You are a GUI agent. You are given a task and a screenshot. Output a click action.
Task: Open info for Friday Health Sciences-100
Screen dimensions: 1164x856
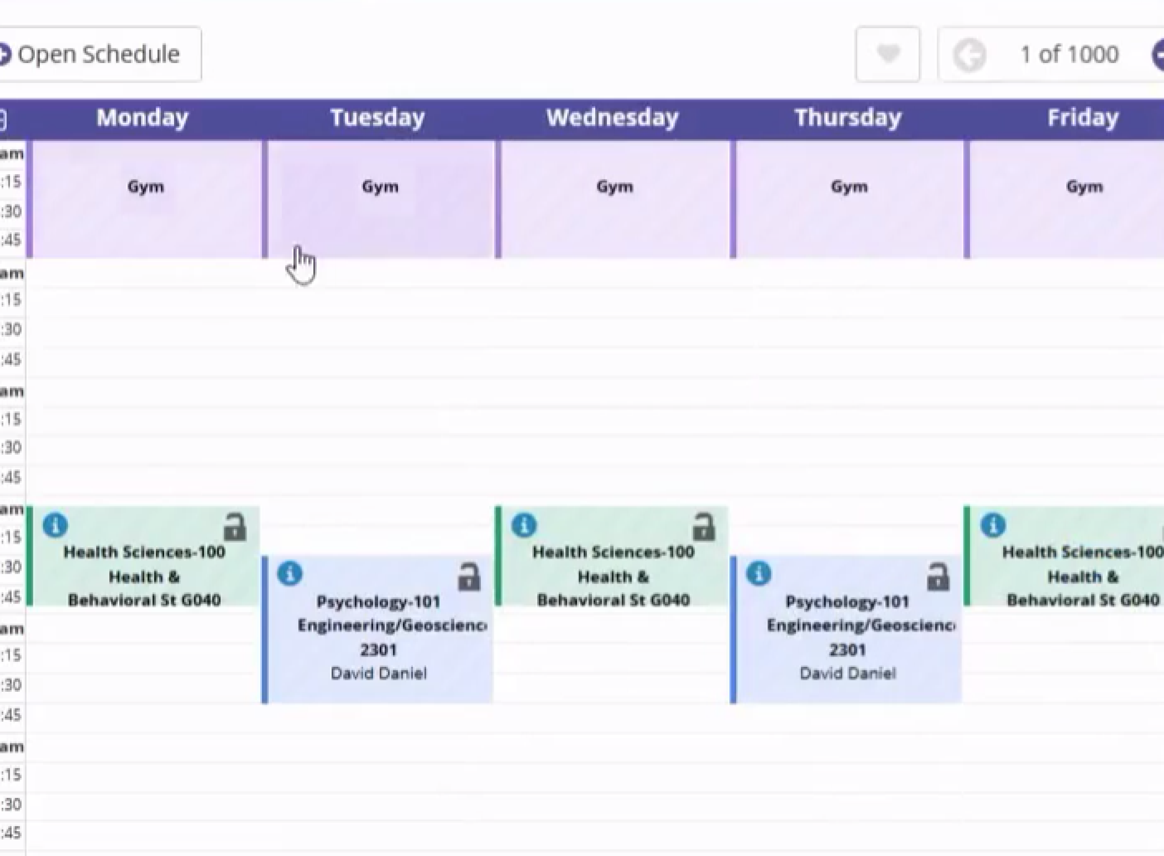click(993, 525)
